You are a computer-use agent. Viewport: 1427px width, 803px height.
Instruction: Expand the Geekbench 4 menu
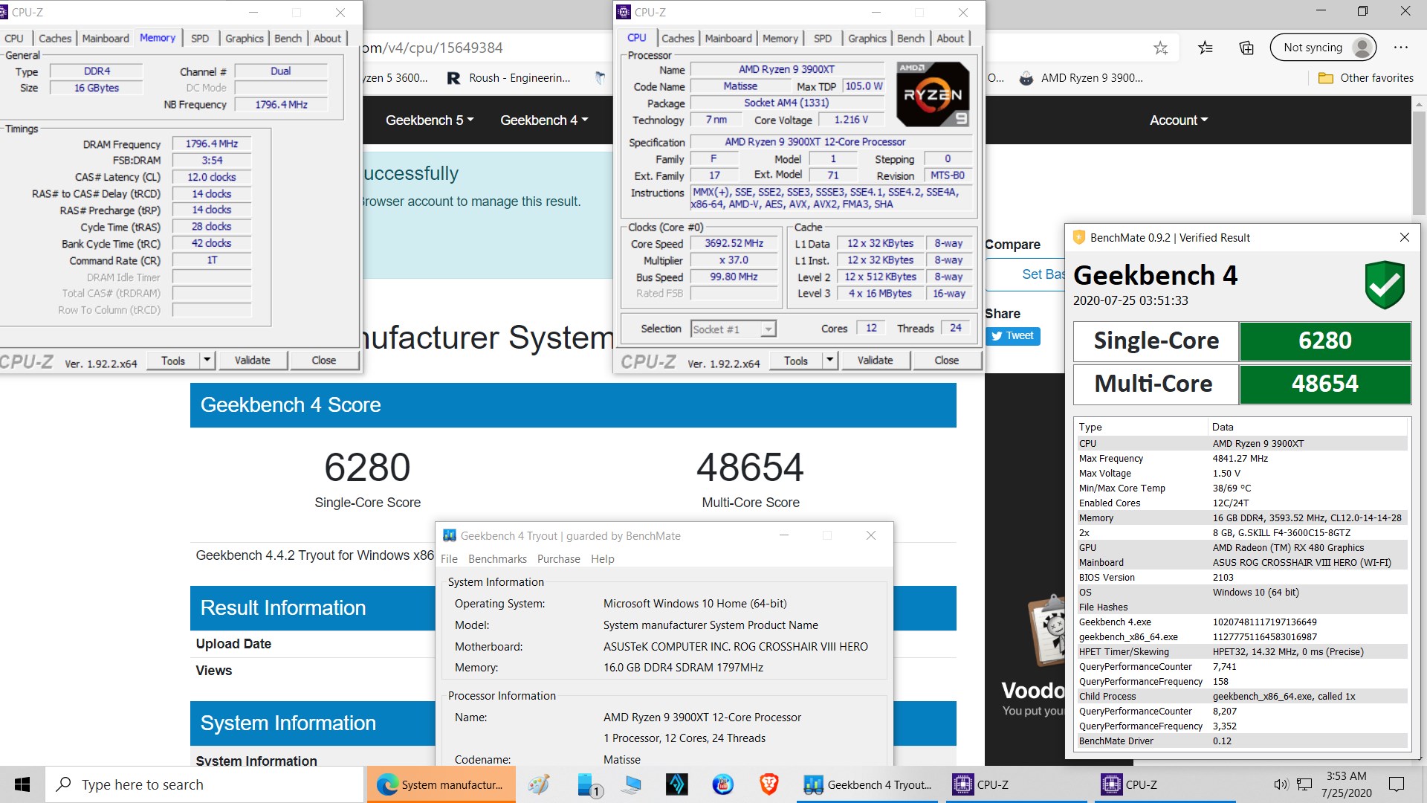point(543,120)
